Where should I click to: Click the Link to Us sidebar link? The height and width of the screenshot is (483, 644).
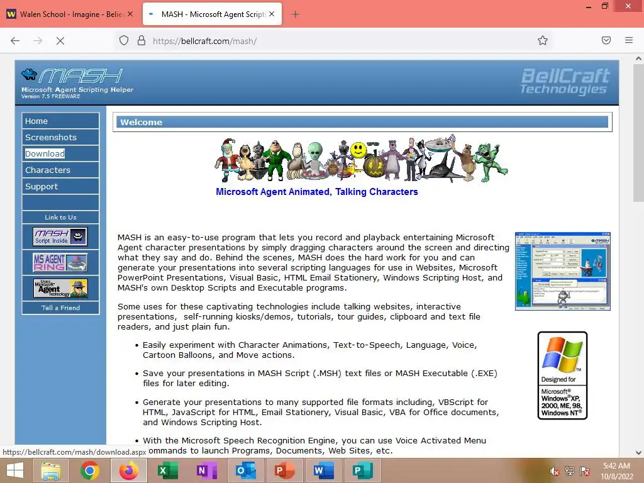[x=60, y=217]
